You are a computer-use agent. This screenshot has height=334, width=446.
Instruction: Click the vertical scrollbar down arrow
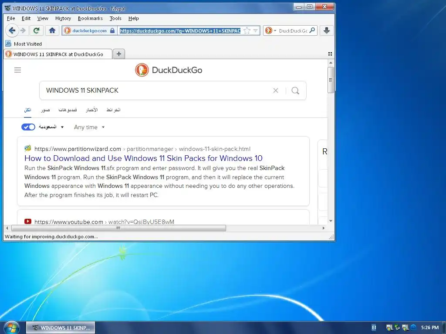[x=331, y=220]
